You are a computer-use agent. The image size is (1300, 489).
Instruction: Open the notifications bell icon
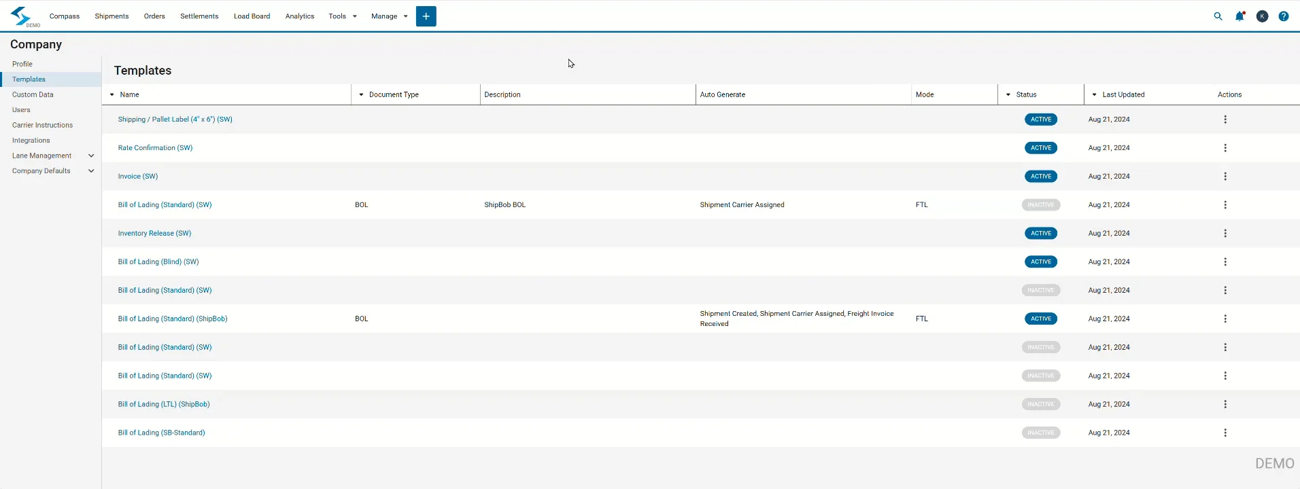click(1239, 16)
